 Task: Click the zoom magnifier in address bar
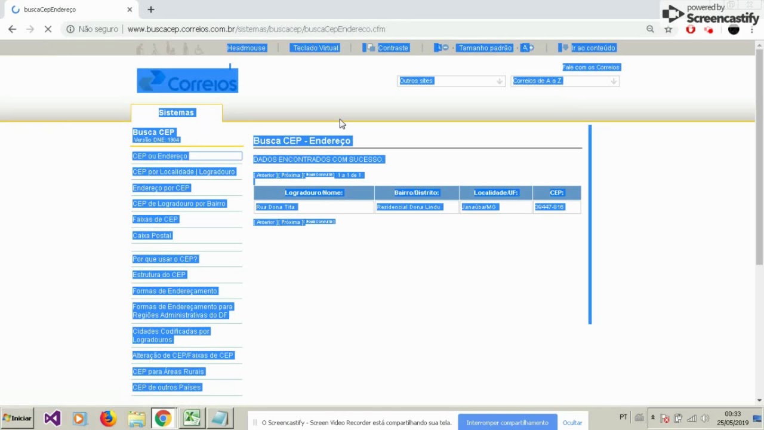pyautogui.click(x=650, y=29)
